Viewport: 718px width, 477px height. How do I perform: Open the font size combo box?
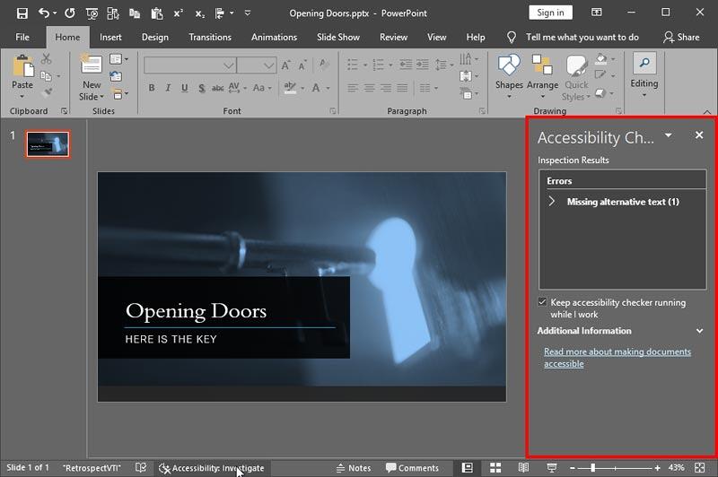(x=257, y=65)
